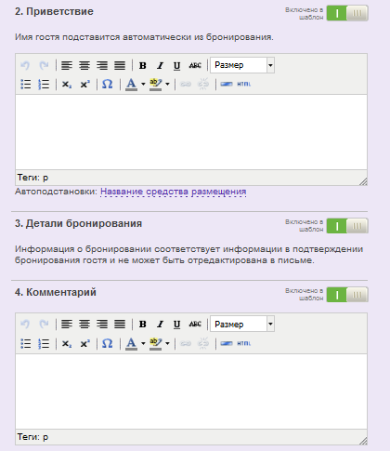
Task: Open the Размер dropdown in Комментарий editor
Action: (242, 324)
